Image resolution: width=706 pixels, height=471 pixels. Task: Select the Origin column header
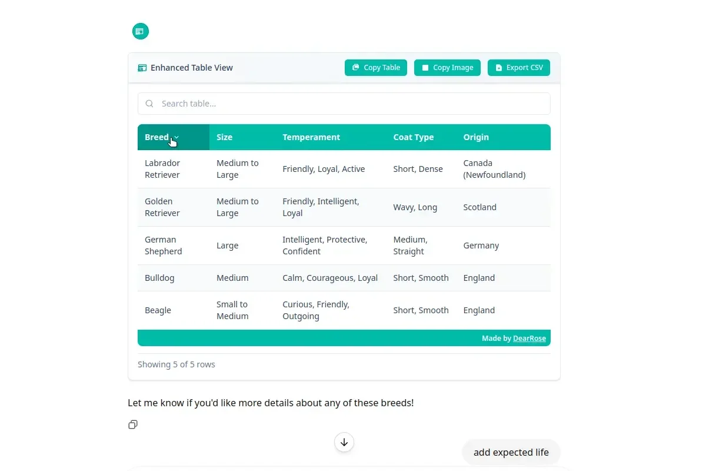(x=476, y=137)
